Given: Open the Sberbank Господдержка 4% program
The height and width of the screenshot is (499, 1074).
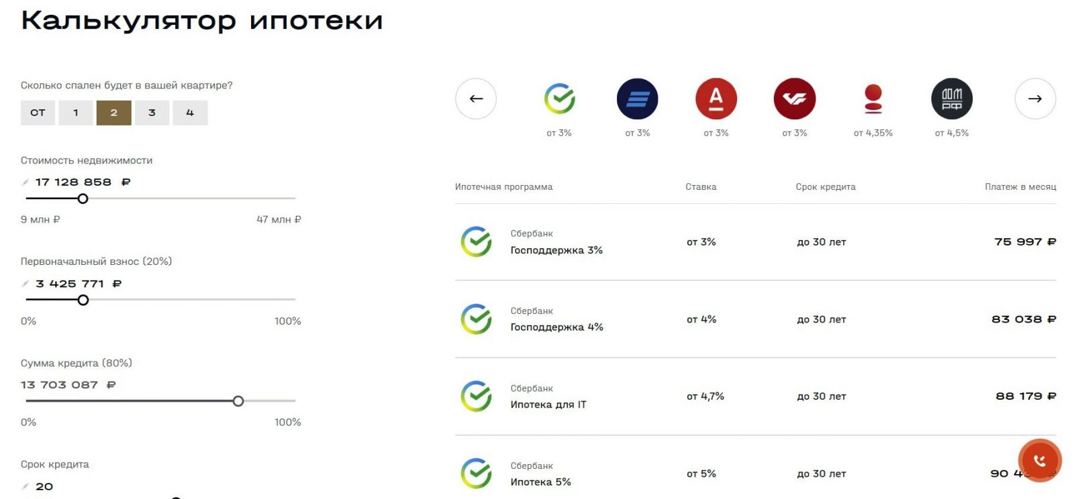Looking at the screenshot, I should point(755,319).
